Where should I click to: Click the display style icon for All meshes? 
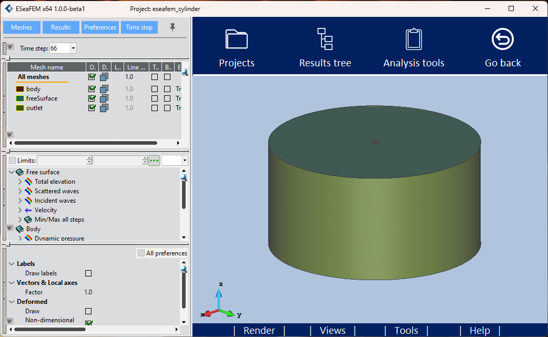click(104, 77)
